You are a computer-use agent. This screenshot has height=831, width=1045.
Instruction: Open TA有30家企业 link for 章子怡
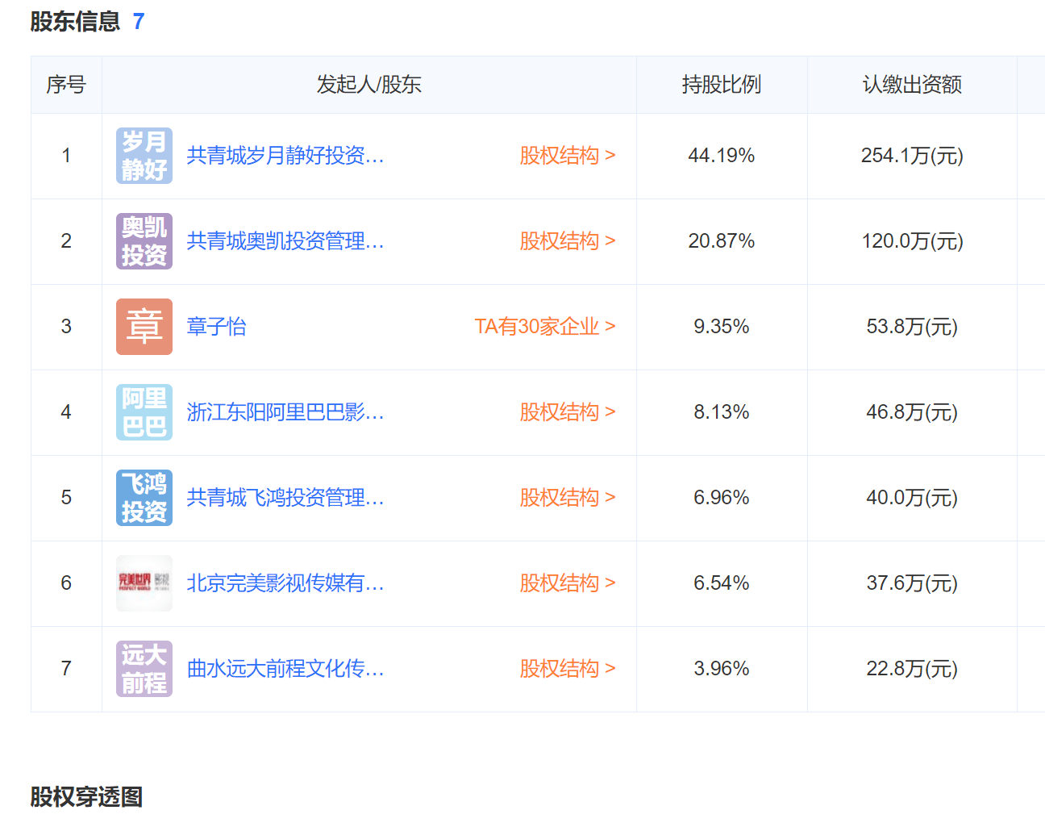click(x=545, y=327)
